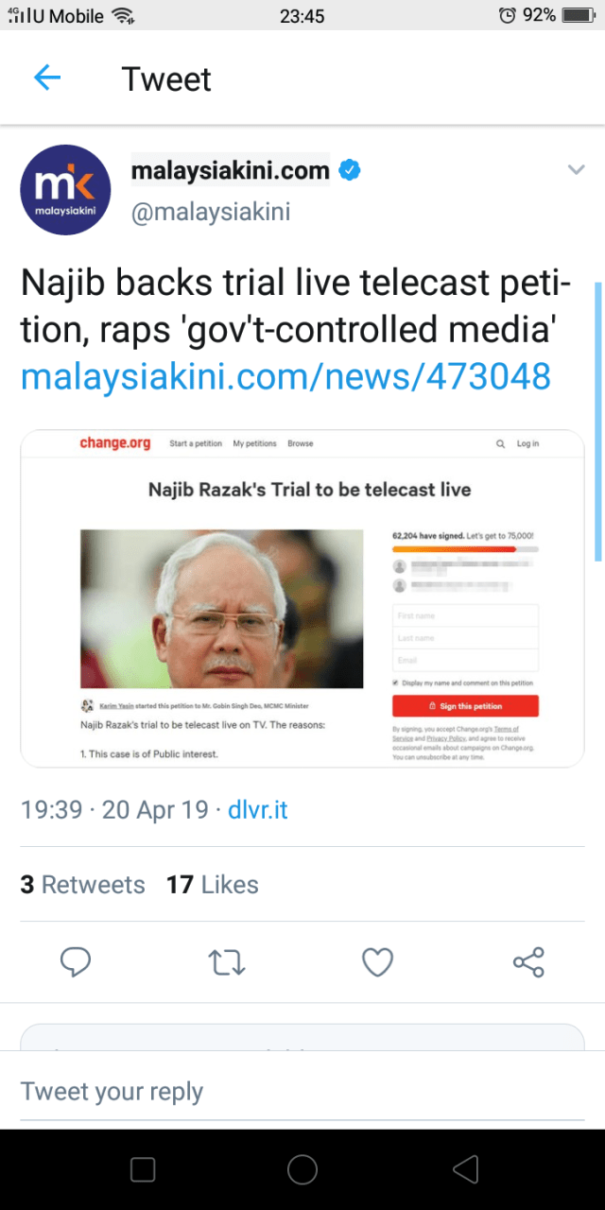Expand tweet options chevron

(x=576, y=170)
